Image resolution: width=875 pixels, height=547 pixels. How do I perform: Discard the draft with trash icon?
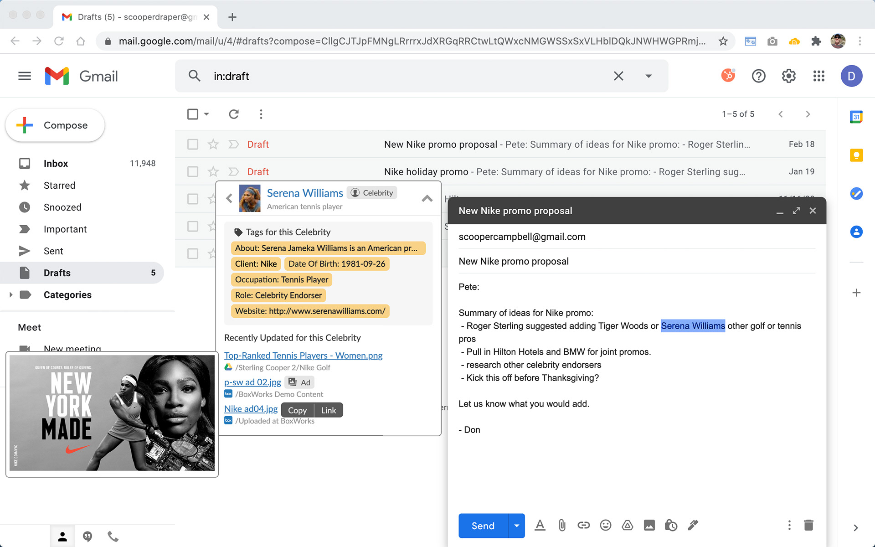pyautogui.click(x=809, y=525)
